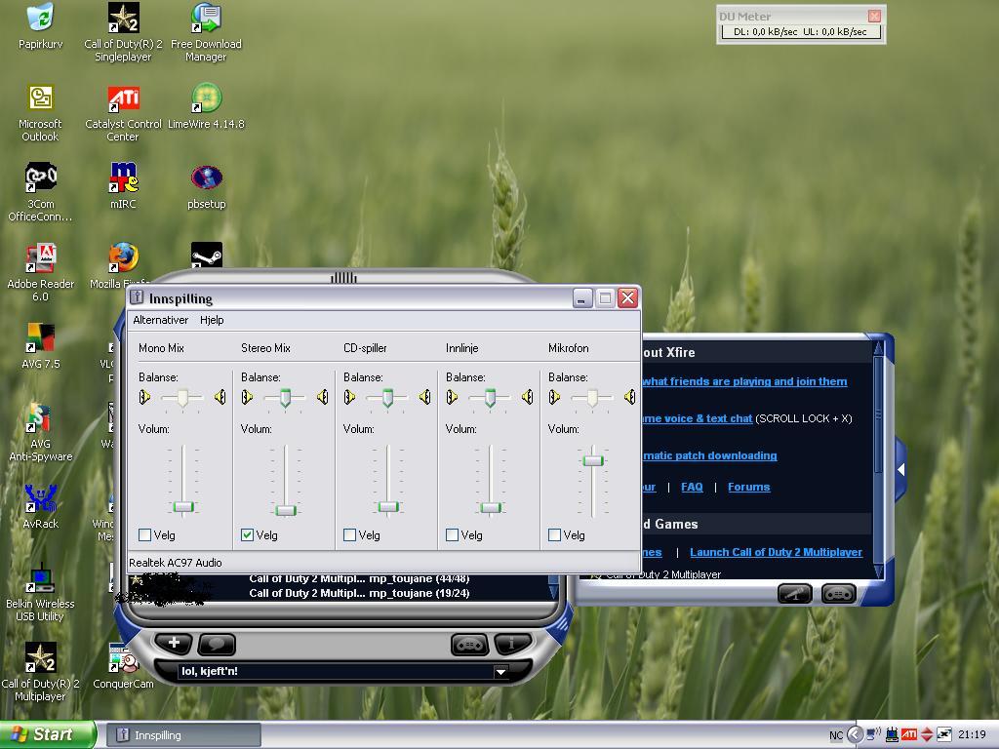Click the taskbar clock 21:19
Image resolution: width=999 pixels, height=749 pixels.
click(972, 735)
